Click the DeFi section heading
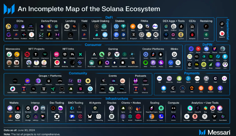Screen dimensions: 236x136 point(109,18)
